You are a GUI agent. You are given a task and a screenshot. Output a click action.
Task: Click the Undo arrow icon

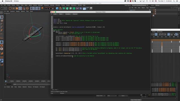3,8
